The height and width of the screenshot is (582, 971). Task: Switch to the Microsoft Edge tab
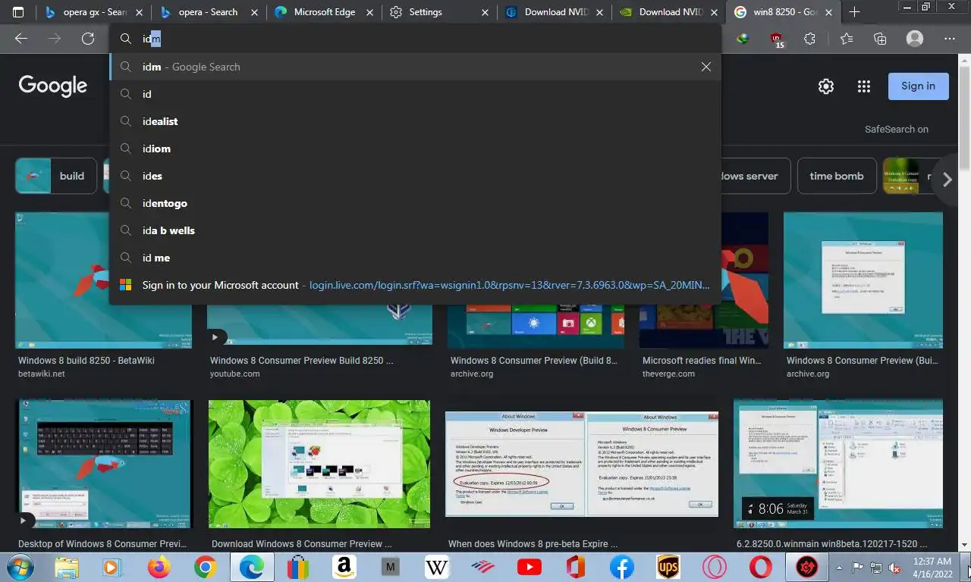click(x=323, y=12)
